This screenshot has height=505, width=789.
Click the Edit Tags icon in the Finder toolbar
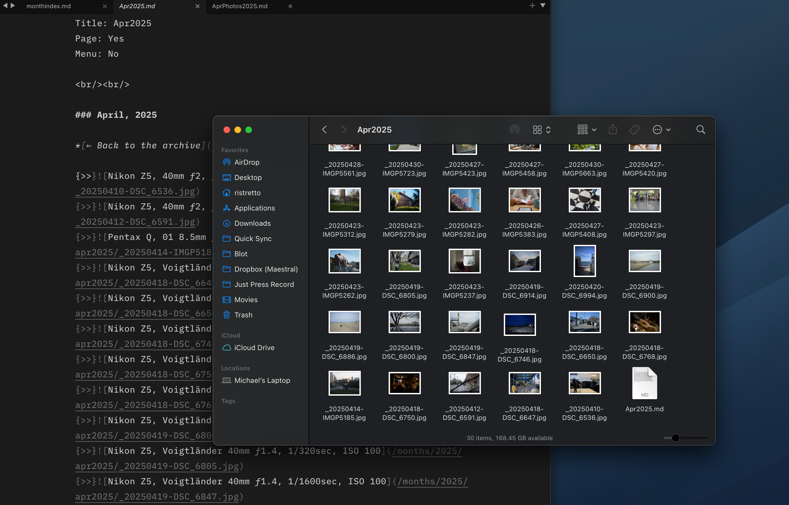(634, 130)
